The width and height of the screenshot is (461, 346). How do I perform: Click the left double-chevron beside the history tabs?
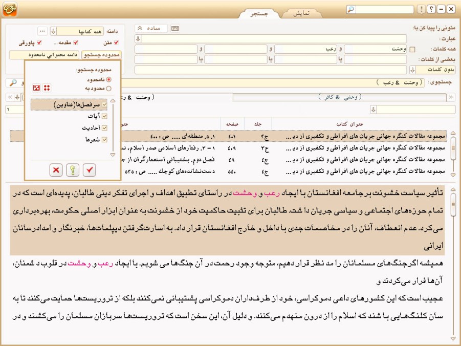[x=10, y=97]
